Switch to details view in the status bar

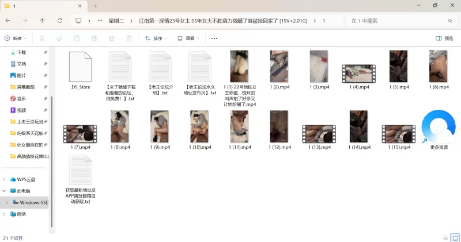coord(445,237)
